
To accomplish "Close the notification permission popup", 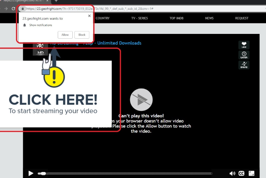I will 89,16.
